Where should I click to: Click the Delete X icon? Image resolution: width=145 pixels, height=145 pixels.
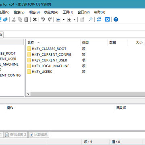click(35, 20)
